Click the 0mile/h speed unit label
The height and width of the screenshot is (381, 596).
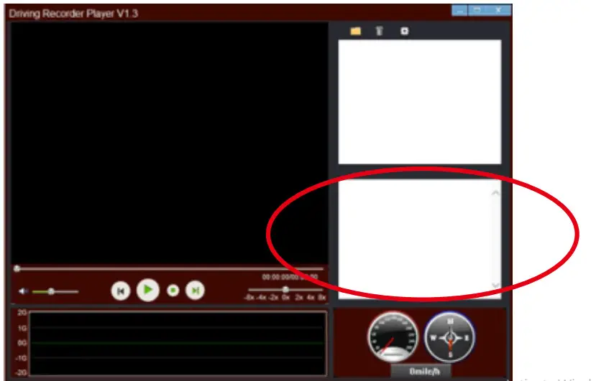coord(421,372)
